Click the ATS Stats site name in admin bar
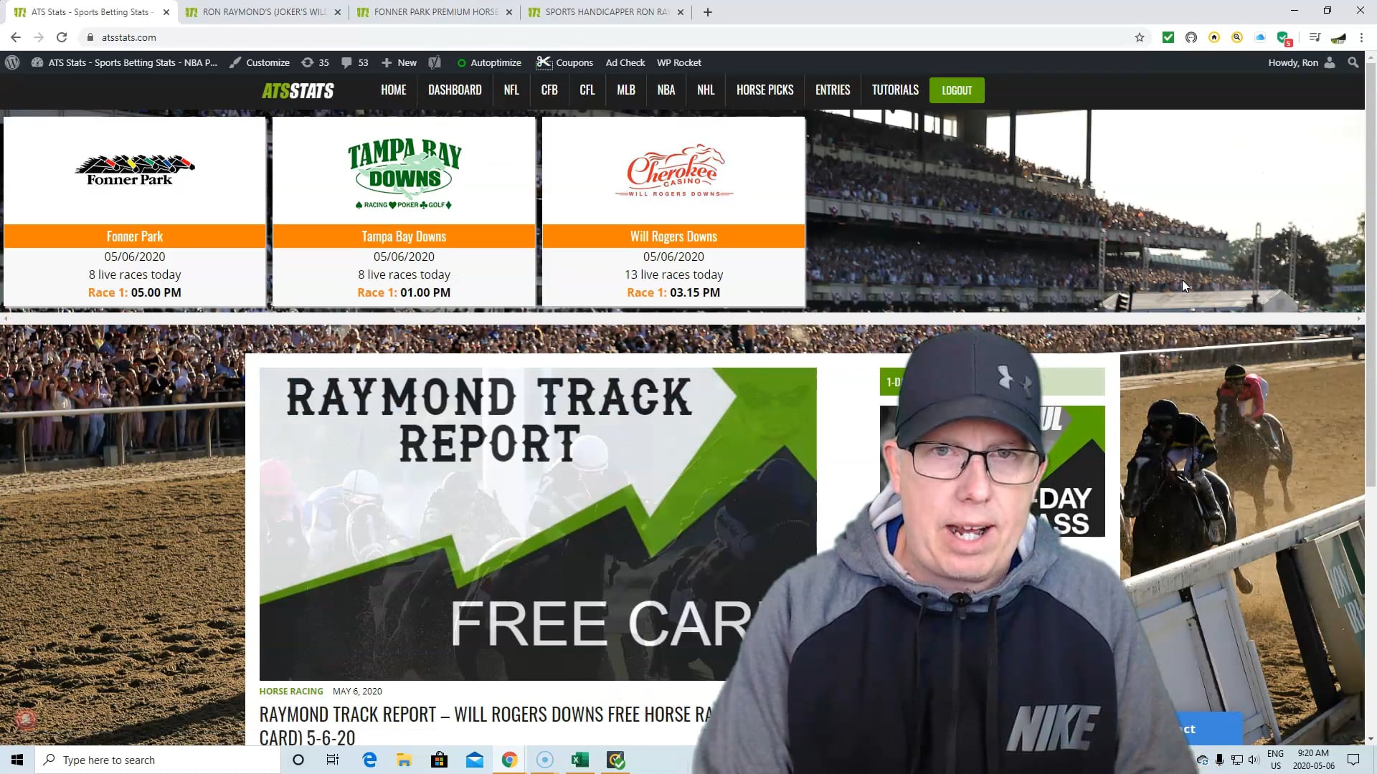Image resolution: width=1377 pixels, height=774 pixels. pos(124,62)
